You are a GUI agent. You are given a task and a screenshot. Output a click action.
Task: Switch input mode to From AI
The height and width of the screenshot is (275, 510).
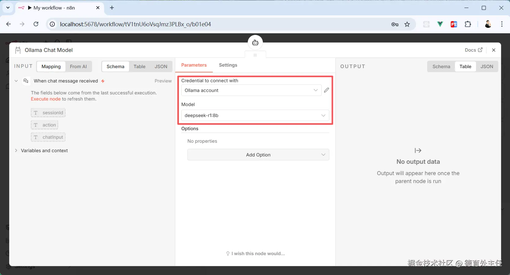point(78,67)
